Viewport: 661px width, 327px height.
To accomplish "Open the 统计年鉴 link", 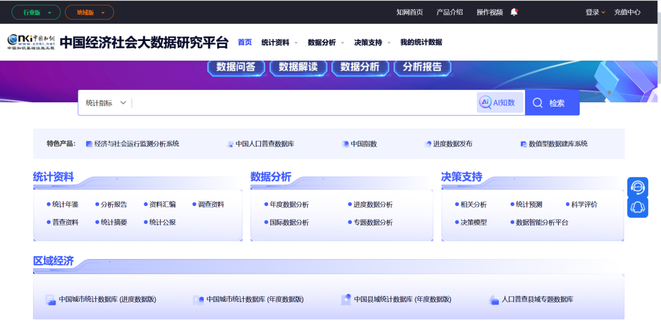I will coord(65,205).
